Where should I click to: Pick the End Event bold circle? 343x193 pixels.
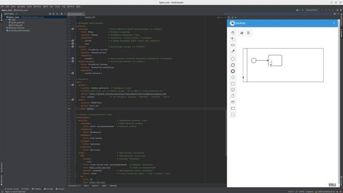(x=233, y=71)
